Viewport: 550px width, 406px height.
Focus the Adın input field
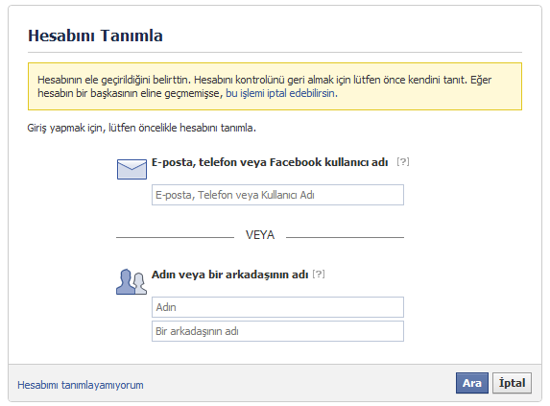[x=277, y=307]
